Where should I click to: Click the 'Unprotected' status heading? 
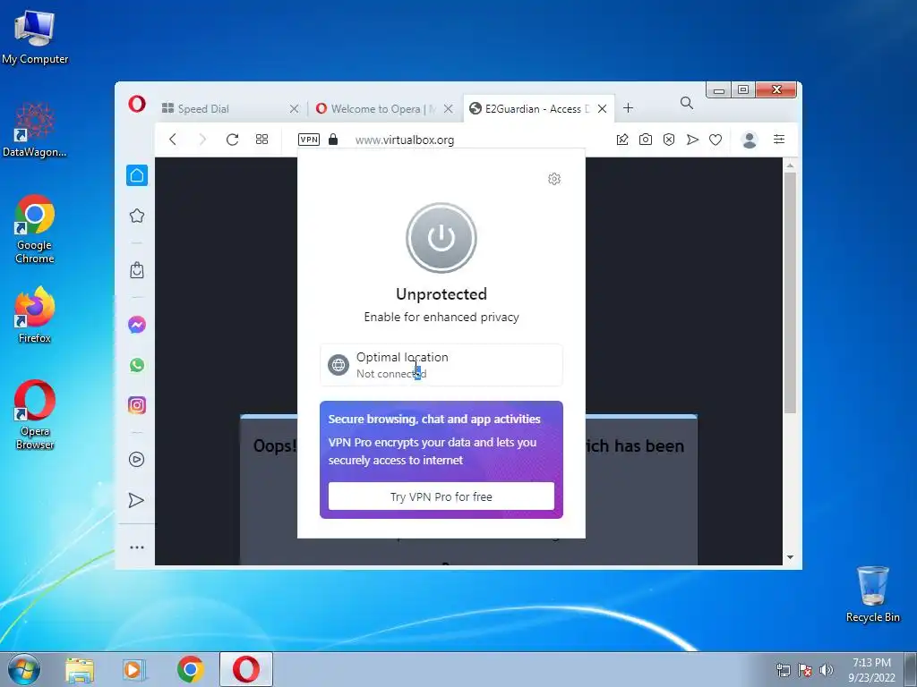[x=441, y=293]
